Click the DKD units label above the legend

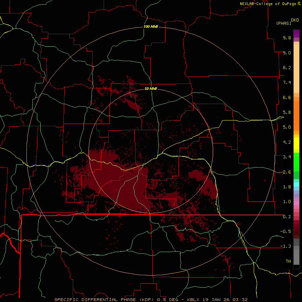coord(295,20)
